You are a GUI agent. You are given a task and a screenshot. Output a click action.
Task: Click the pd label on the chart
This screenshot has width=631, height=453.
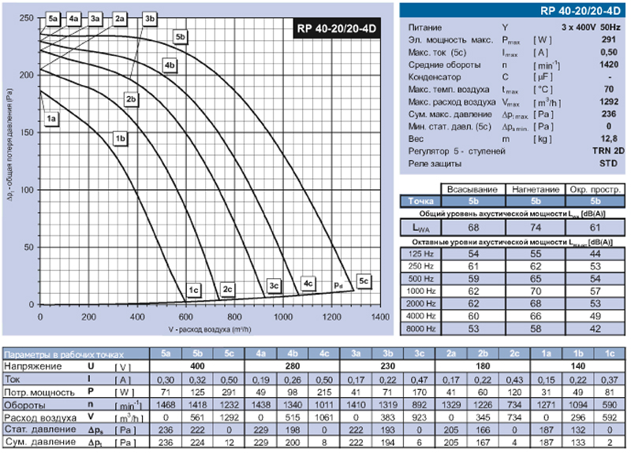(338, 284)
